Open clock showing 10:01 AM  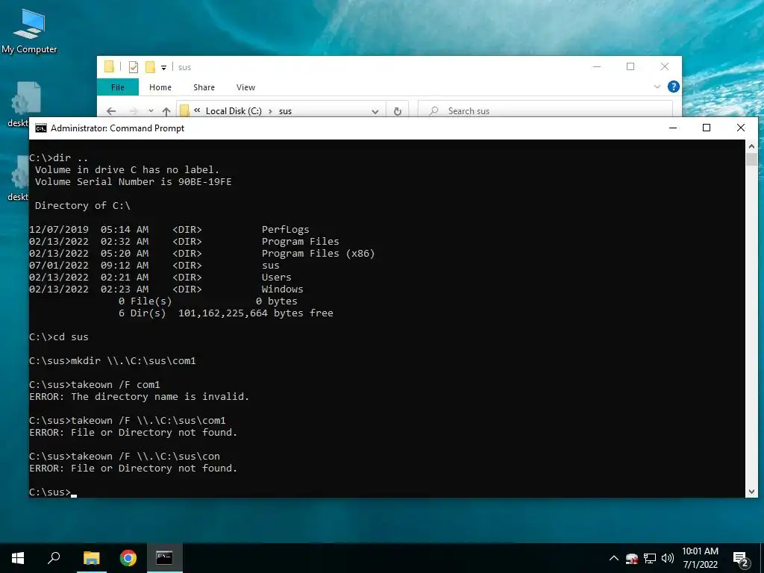(700, 558)
